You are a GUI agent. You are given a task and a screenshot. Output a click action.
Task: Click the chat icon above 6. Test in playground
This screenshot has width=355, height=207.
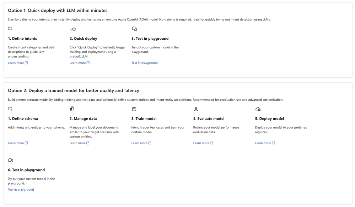click(11, 160)
